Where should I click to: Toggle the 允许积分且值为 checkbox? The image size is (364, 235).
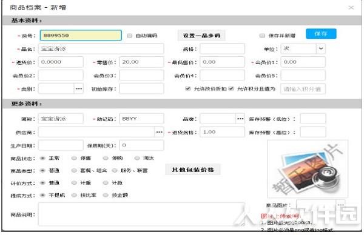231,88
